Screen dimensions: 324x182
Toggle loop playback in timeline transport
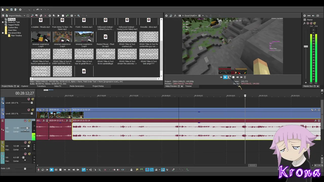[43, 170]
